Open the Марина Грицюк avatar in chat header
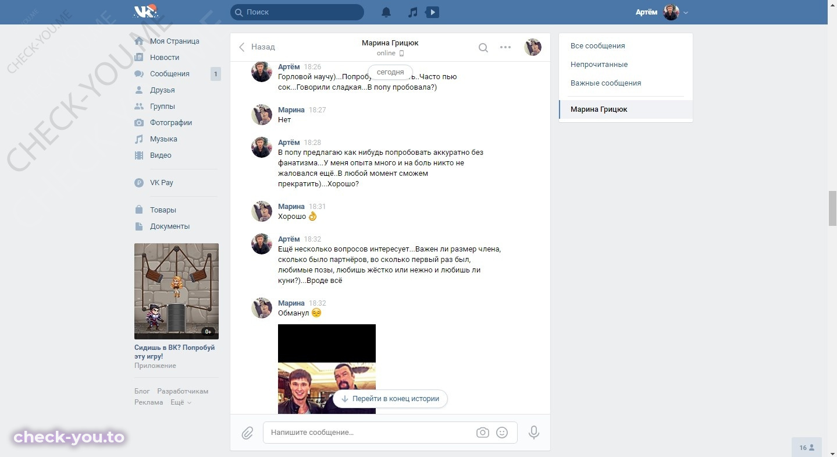The height and width of the screenshot is (457, 837). point(533,47)
